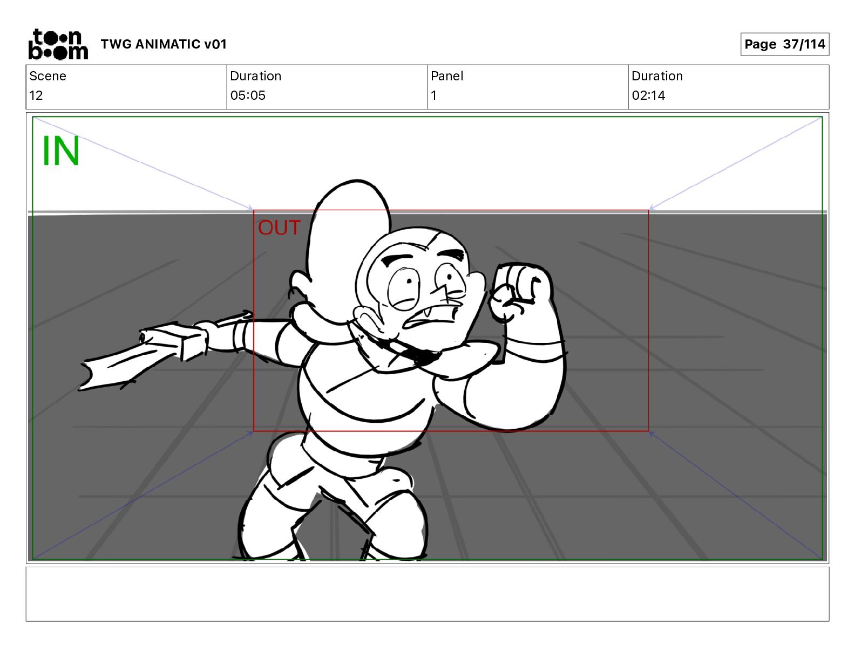Screen dimensions: 855x660
Task: Click the empty notes box below panel
Action: (x=427, y=594)
